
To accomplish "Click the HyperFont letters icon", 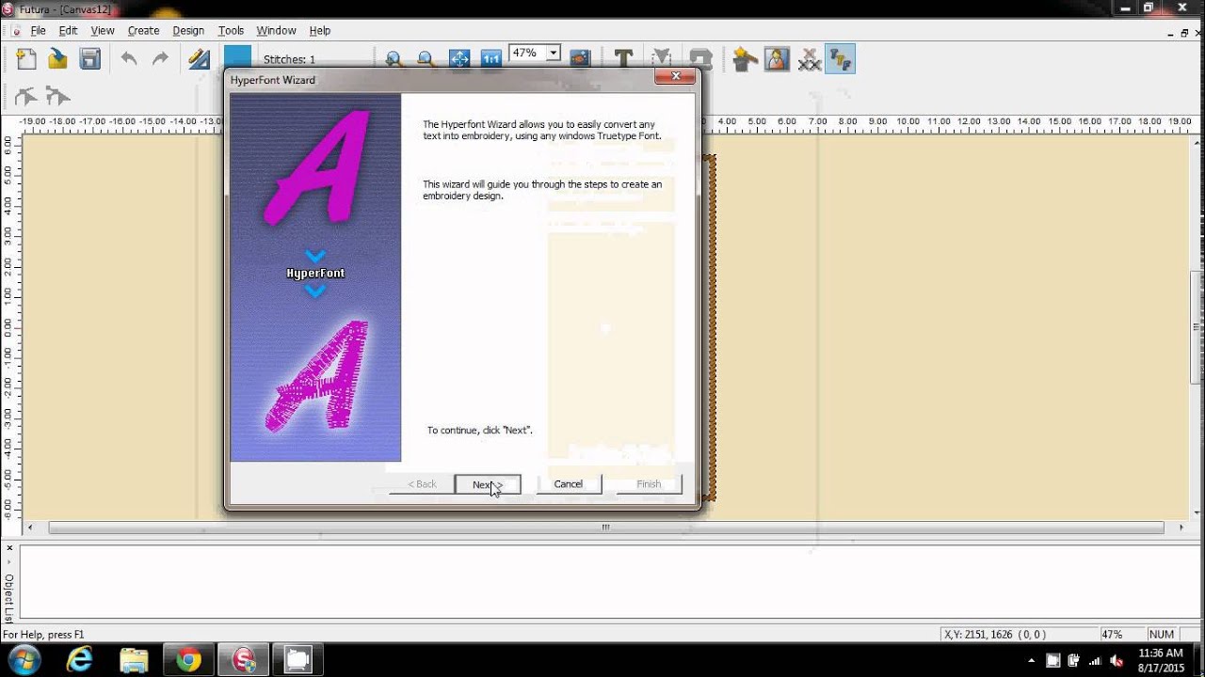I will click(x=840, y=59).
